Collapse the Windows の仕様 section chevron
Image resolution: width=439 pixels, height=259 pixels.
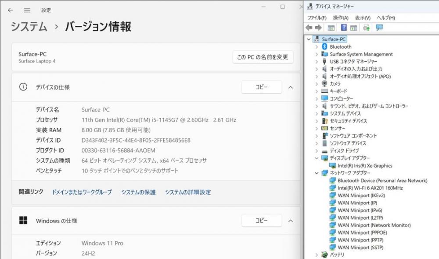291,221
